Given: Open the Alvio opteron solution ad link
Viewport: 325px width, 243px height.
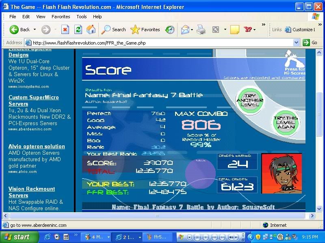Looking at the screenshot, I should 37,146.
